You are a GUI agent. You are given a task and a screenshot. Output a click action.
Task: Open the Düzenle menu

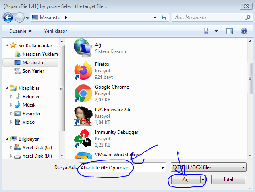coord(19,31)
